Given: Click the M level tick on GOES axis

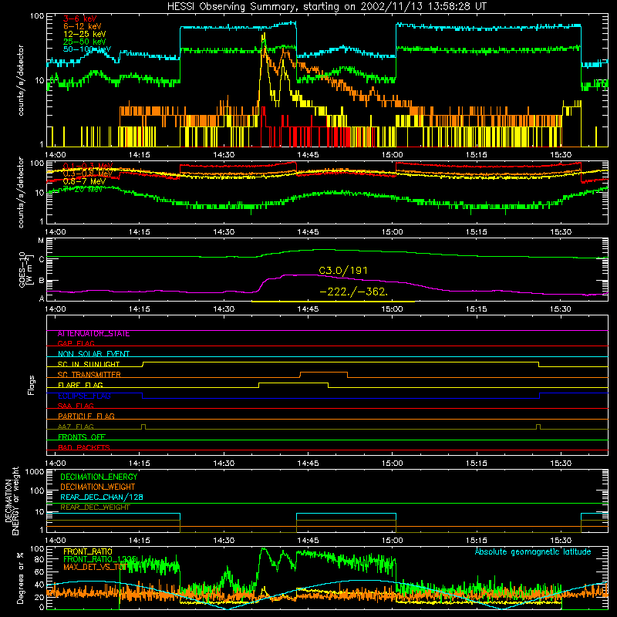Looking at the screenshot, I should 41,241.
